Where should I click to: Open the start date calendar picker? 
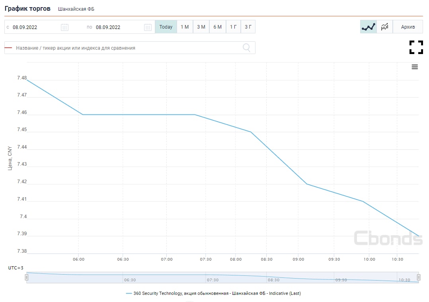pyautogui.click(x=64, y=27)
